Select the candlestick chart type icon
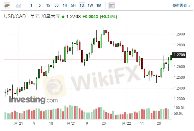 coord(7,5)
